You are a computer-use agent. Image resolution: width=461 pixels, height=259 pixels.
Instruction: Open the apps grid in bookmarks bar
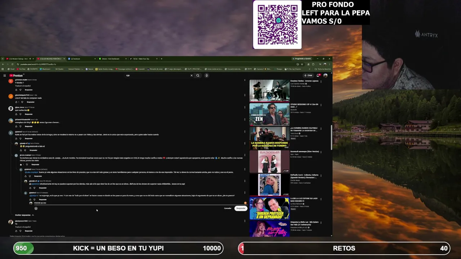[x=3, y=69]
